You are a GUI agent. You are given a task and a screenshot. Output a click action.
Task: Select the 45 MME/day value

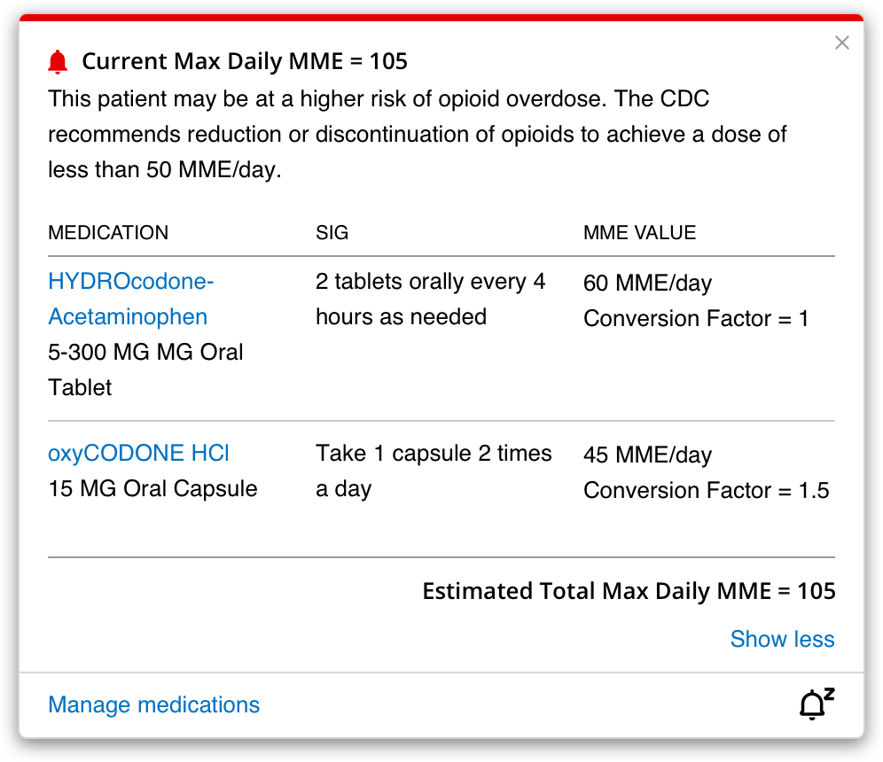(647, 455)
